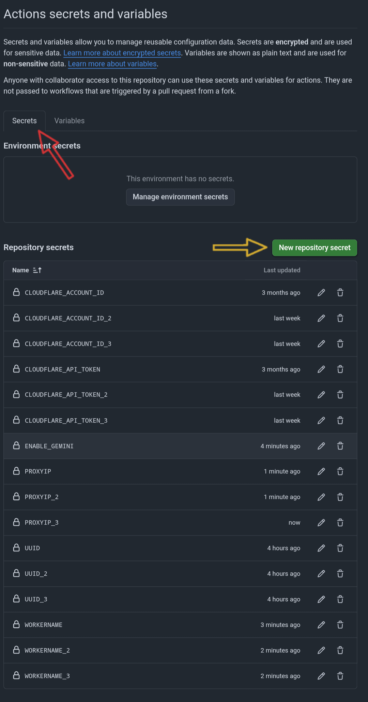Viewport: 368px width, 702px height.
Task: Click lock icon beside PROXYIP
Action: [x=16, y=471]
